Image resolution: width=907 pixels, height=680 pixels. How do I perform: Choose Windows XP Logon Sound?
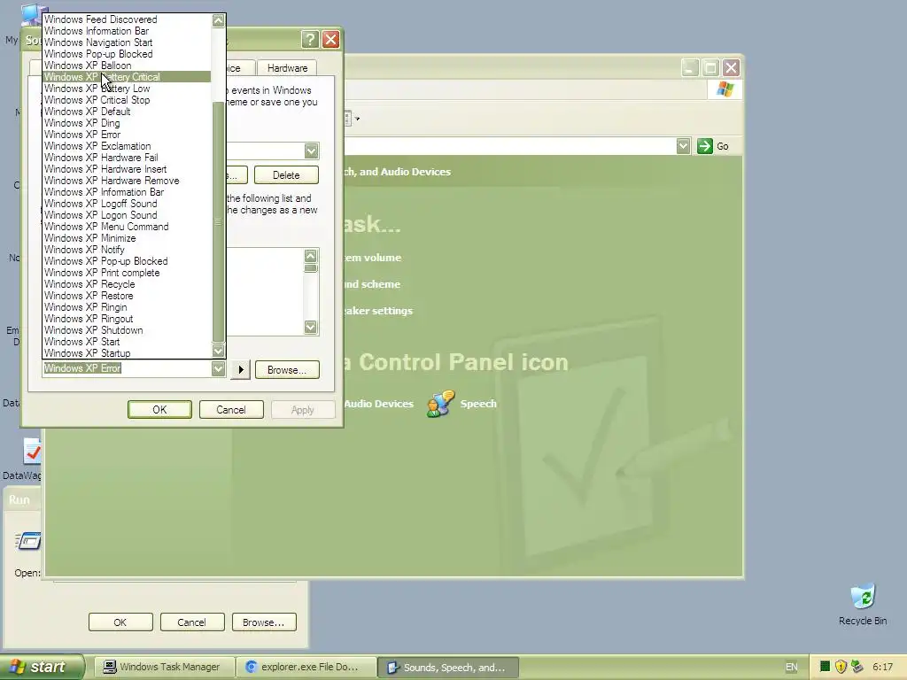click(127, 215)
